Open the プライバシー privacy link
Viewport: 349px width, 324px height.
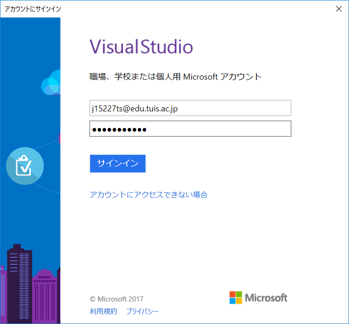tap(142, 311)
